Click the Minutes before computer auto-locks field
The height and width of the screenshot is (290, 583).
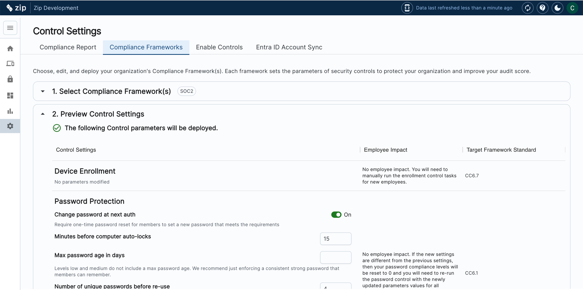(x=336, y=239)
